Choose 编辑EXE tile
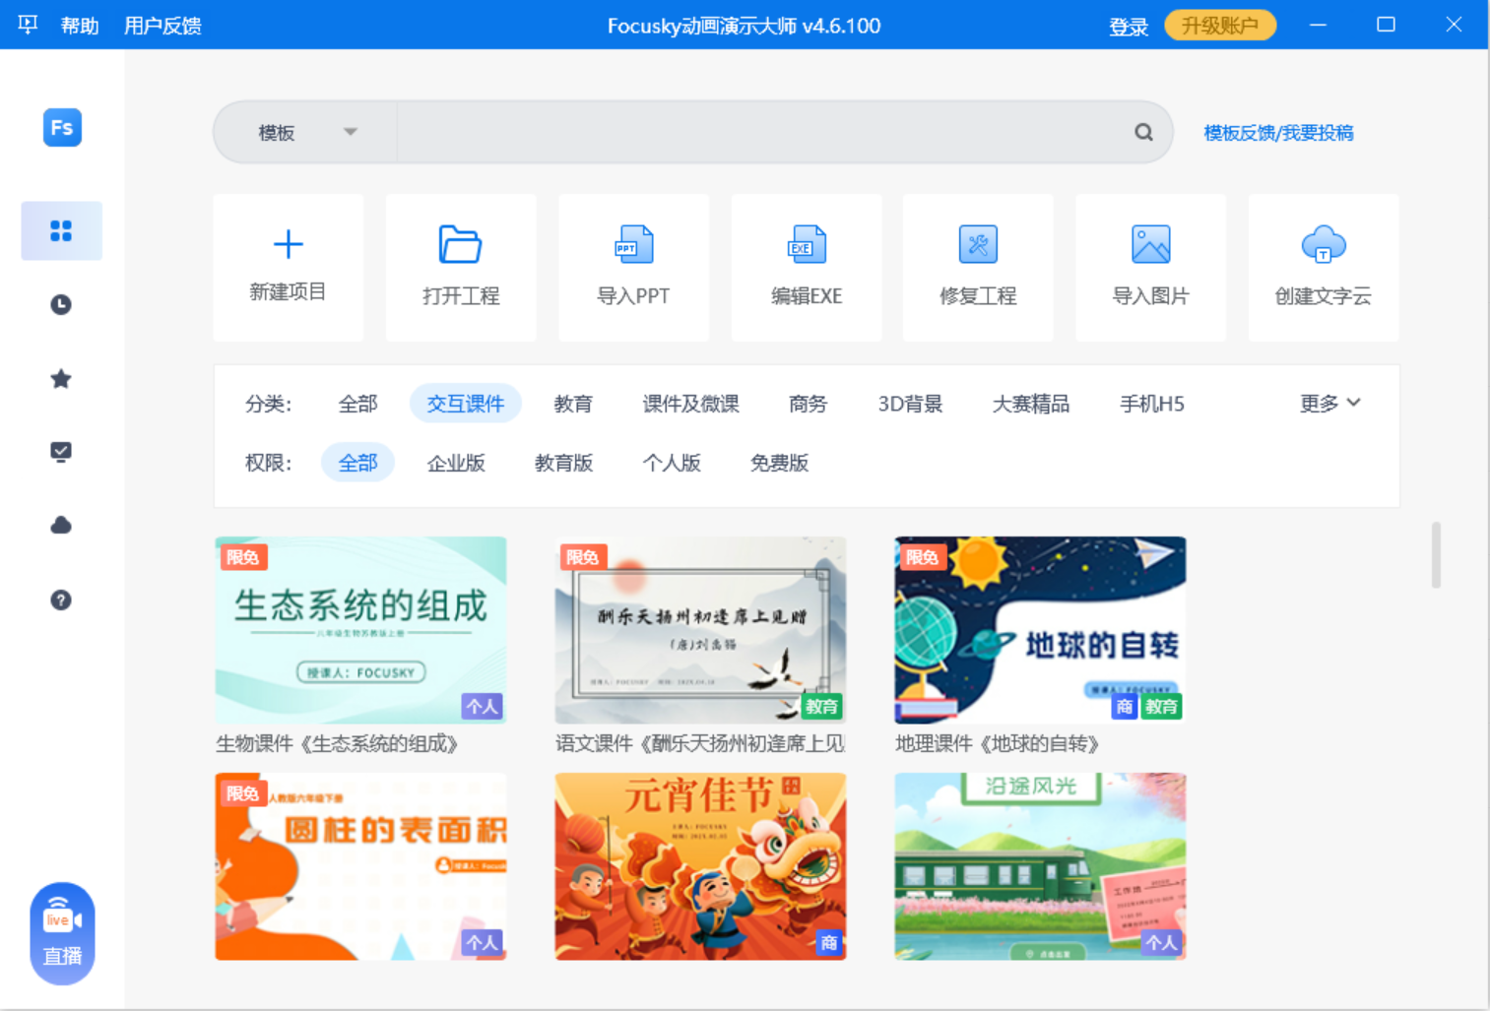The height and width of the screenshot is (1011, 1490). point(807,268)
